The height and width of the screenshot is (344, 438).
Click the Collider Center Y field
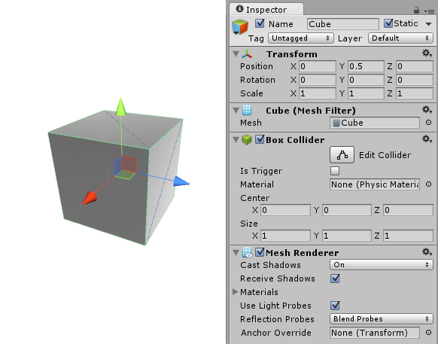[x=347, y=210]
